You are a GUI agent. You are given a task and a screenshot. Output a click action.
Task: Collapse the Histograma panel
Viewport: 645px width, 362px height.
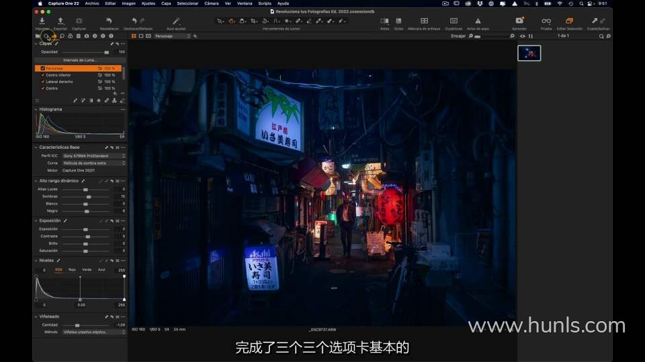[x=36, y=109]
